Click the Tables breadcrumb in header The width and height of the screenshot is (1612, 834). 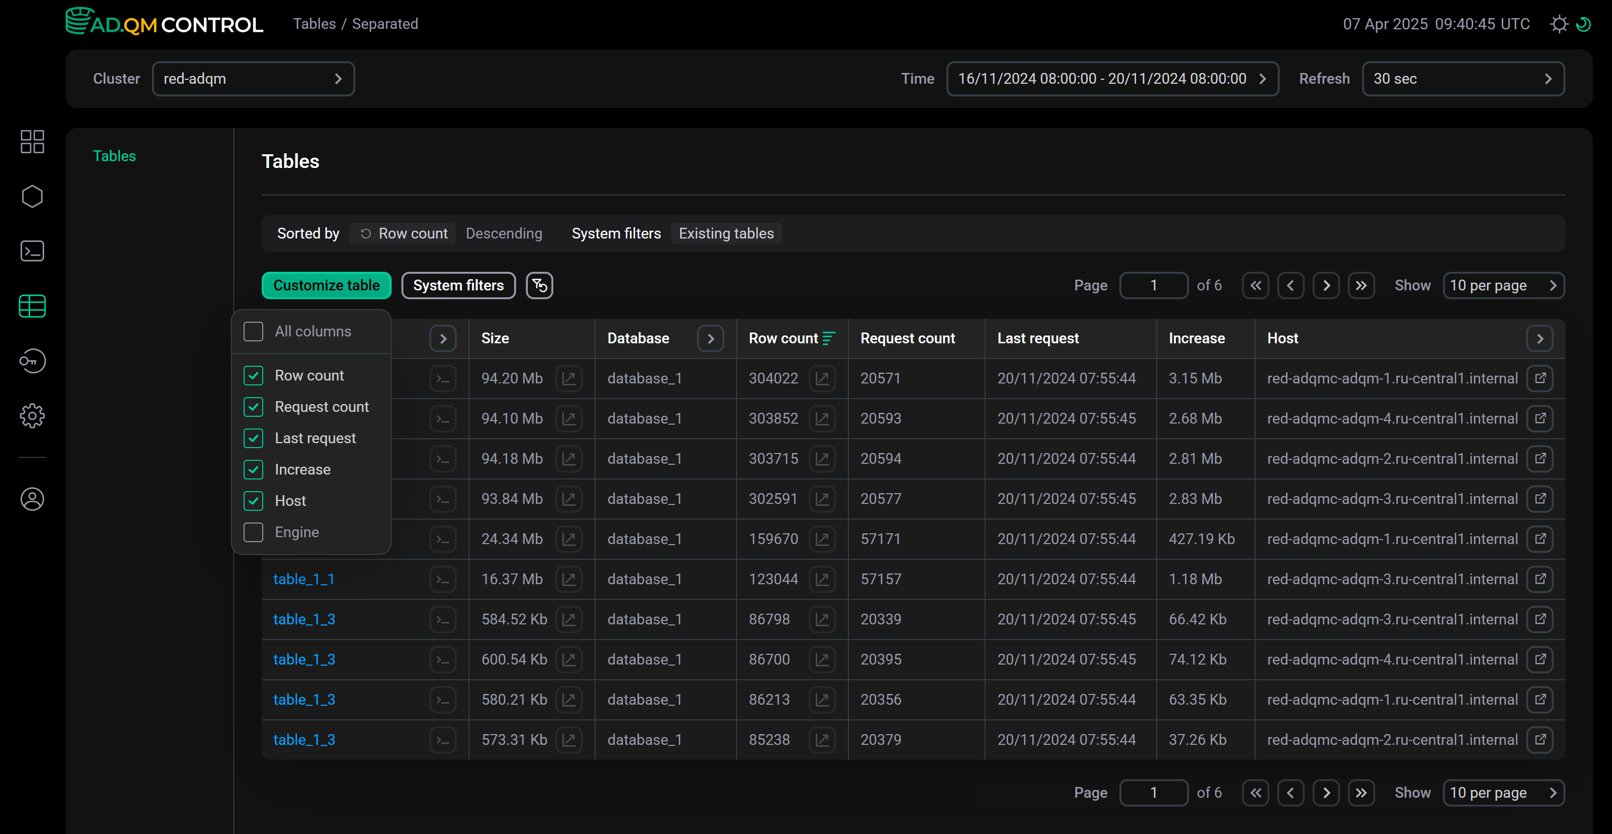[314, 24]
